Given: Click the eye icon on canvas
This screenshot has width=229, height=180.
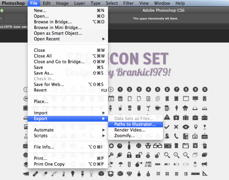Looking at the screenshot, I should click(186, 127).
